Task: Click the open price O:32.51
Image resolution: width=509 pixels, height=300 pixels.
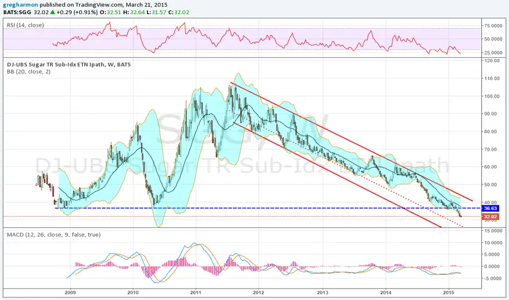Action: 110,13
